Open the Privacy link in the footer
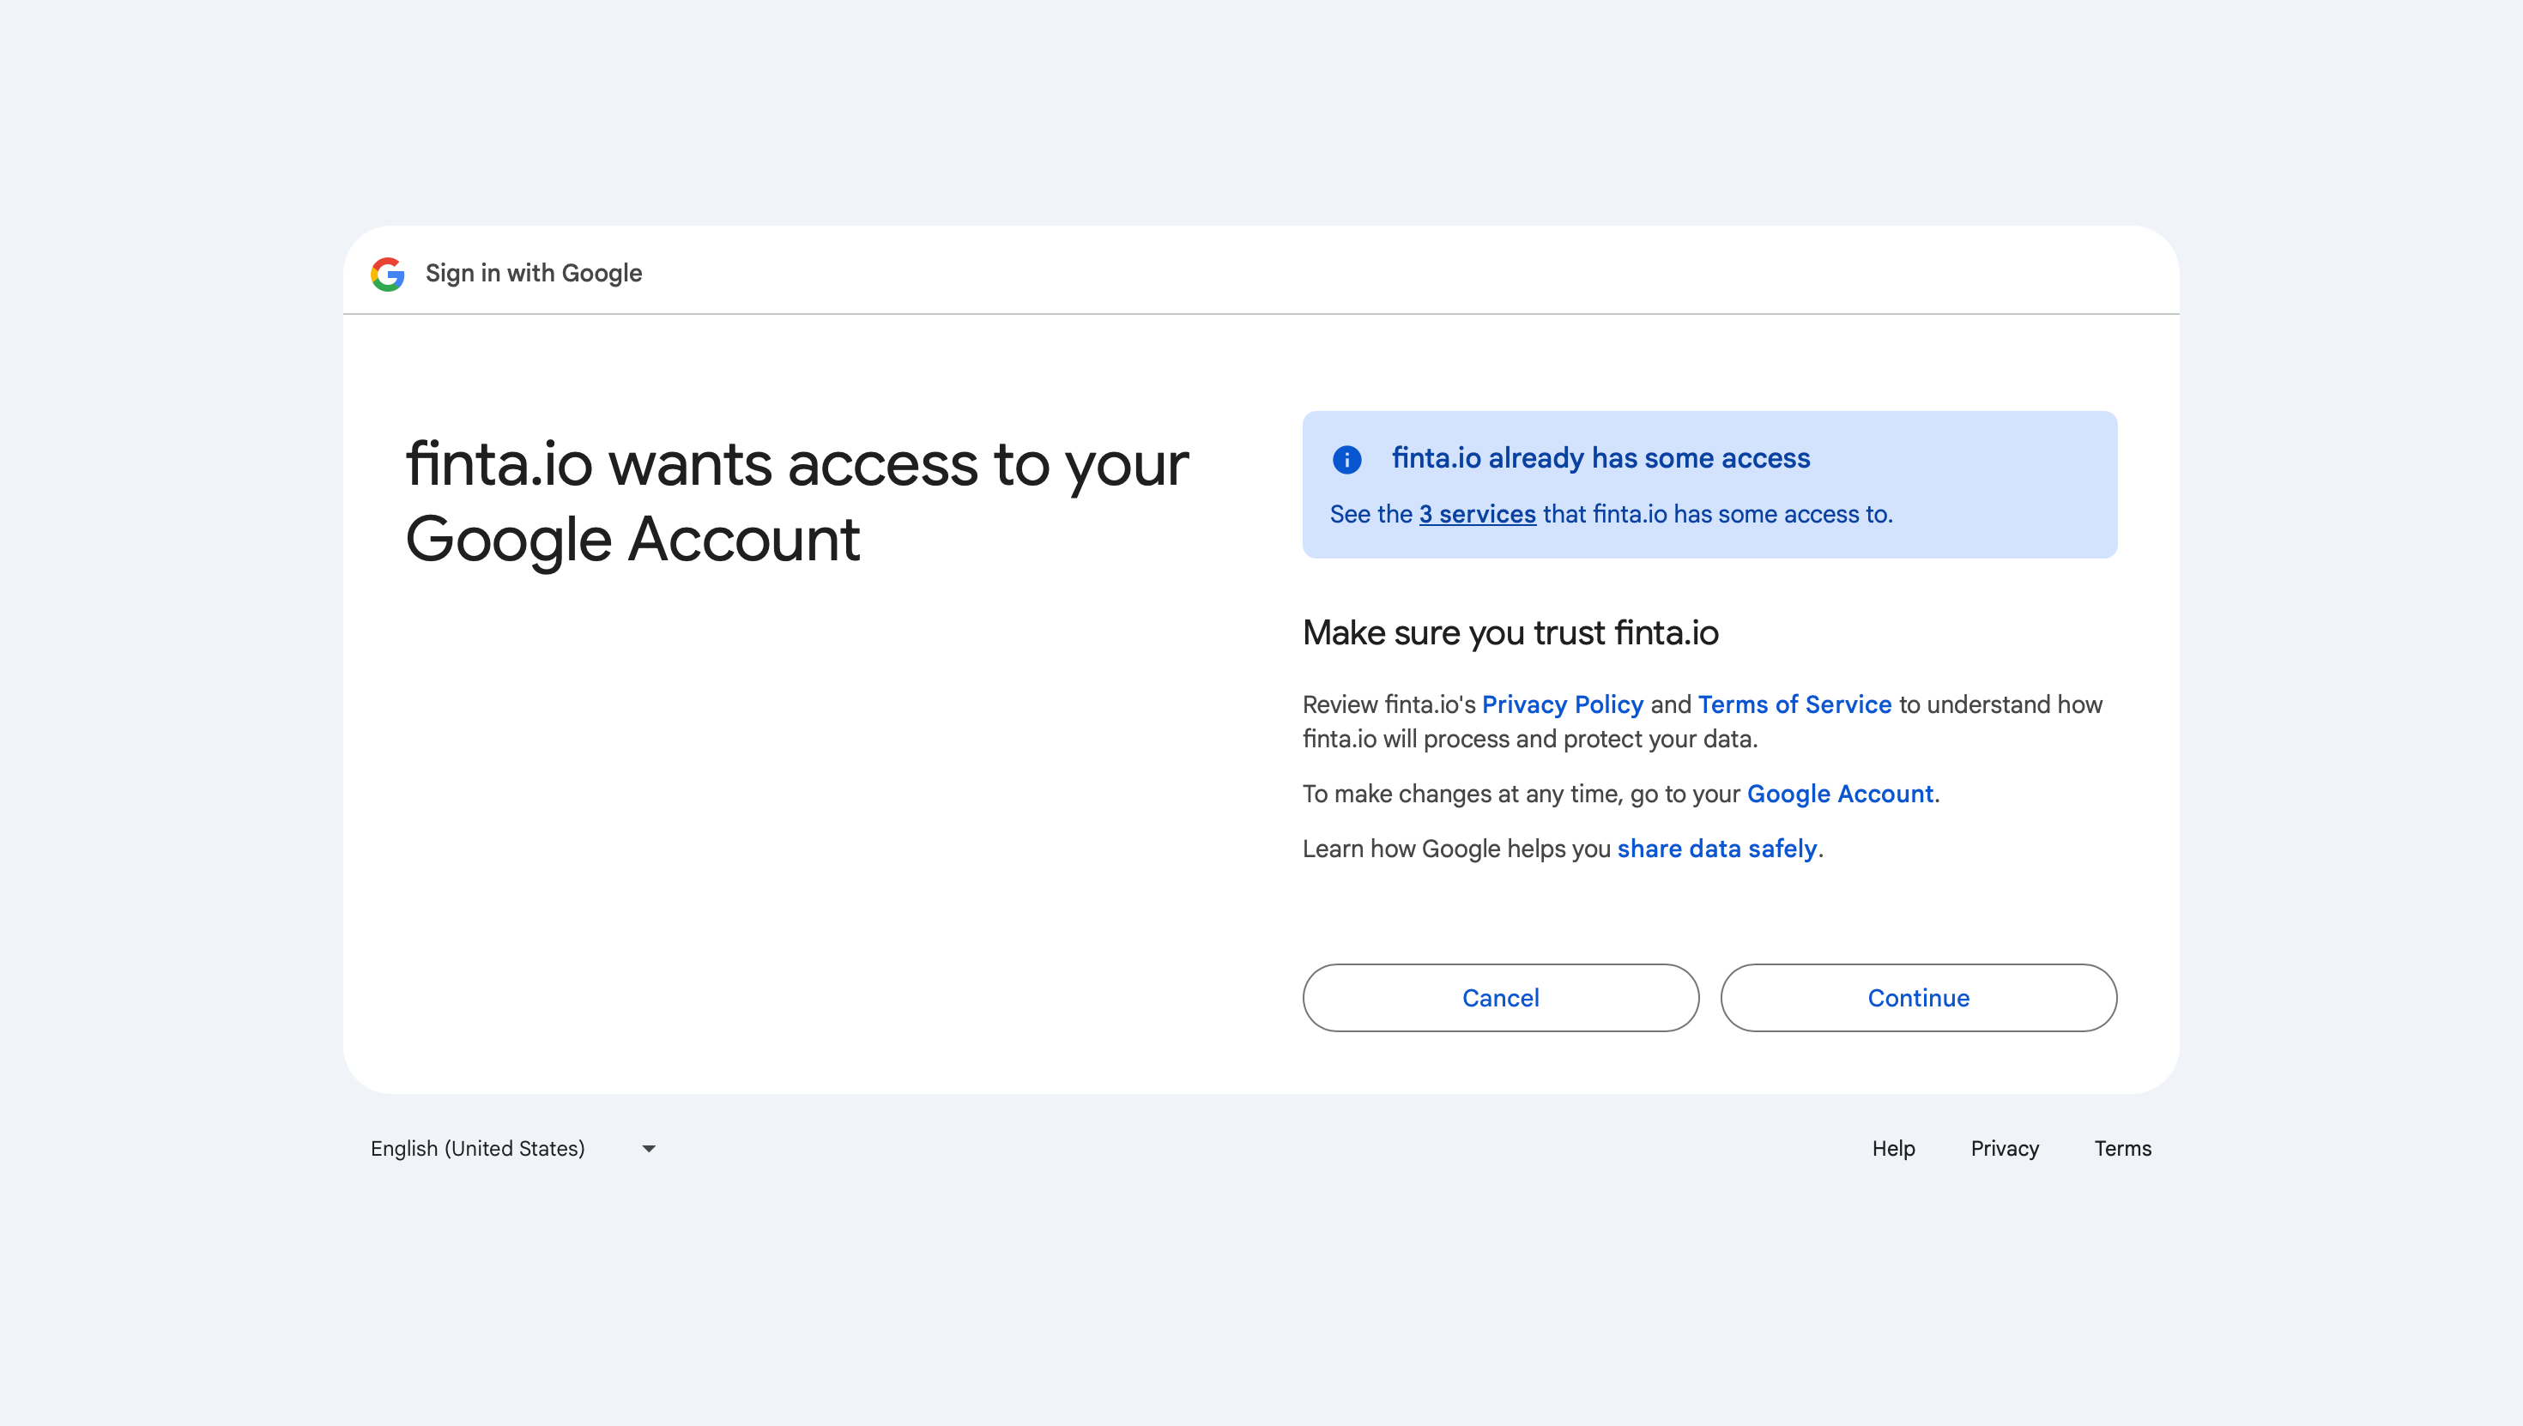 click(x=2004, y=1148)
